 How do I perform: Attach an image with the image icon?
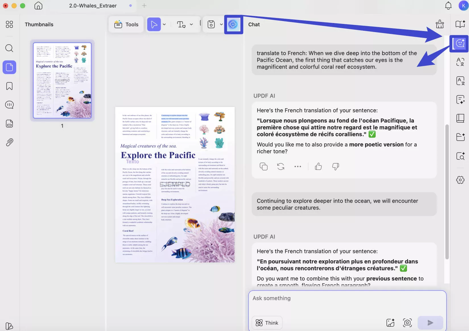[x=390, y=323]
